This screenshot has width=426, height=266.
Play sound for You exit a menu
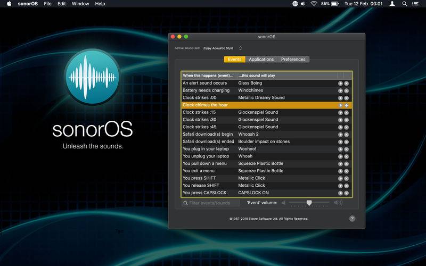340,171
